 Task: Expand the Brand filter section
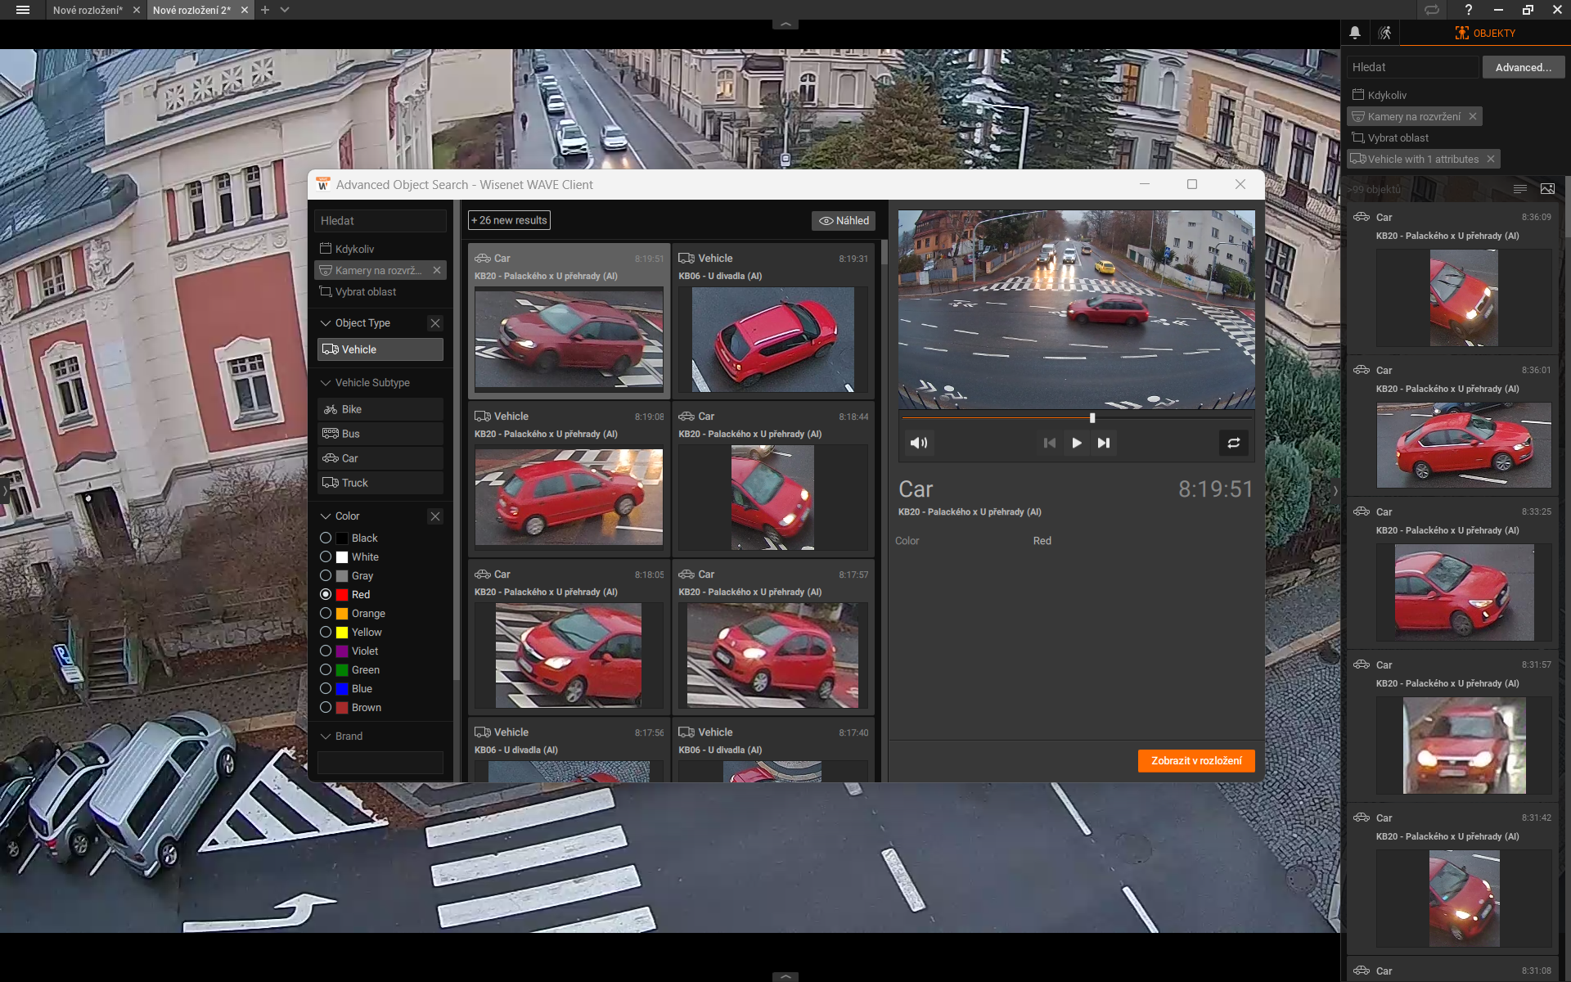(x=326, y=736)
